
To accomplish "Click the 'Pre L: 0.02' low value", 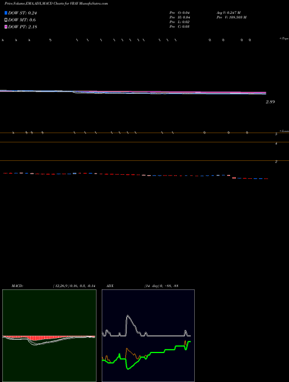I will tap(180, 22).
